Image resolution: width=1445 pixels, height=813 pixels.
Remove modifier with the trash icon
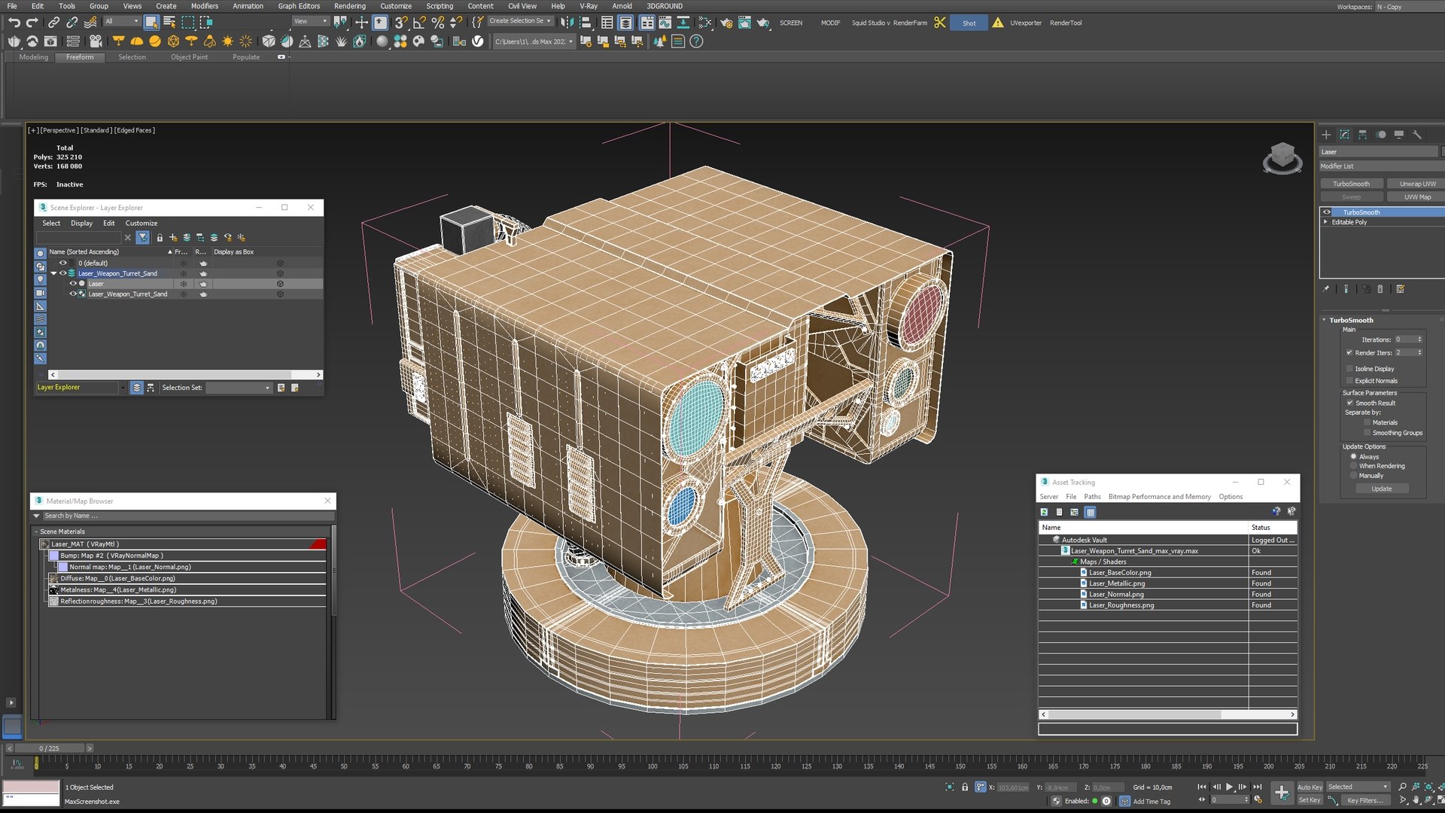click(1380, 289)
